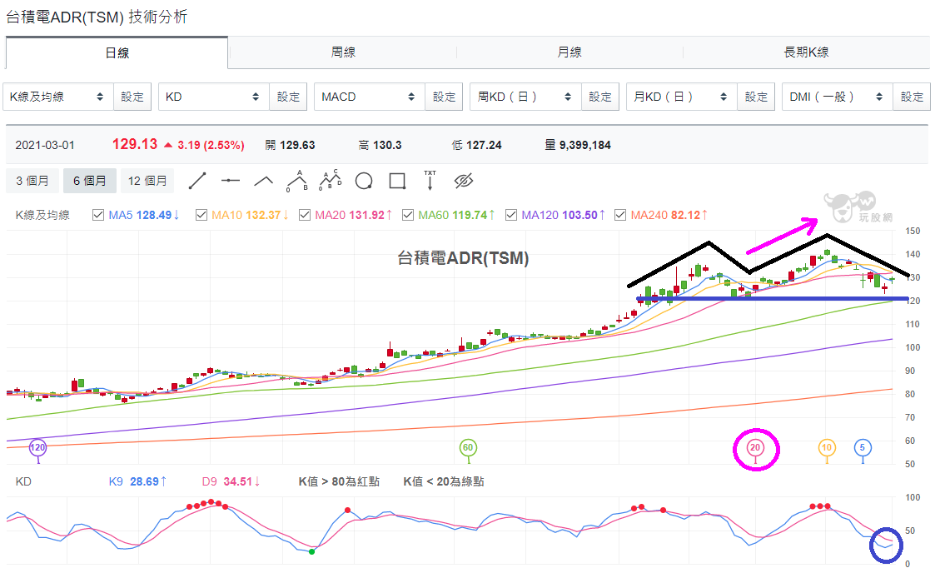Switch to the 長期K線 tab

(x=806, y=52)
